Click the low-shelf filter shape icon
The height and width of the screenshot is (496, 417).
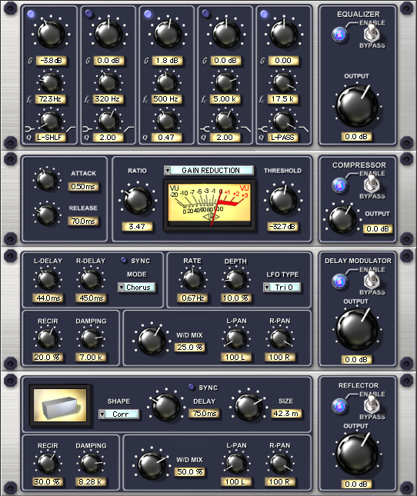(x=70, y=129)
